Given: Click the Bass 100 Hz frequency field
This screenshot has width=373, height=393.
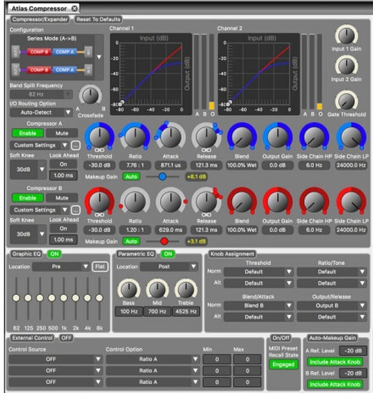Looking at the screenshot, I should click(129, 311).
